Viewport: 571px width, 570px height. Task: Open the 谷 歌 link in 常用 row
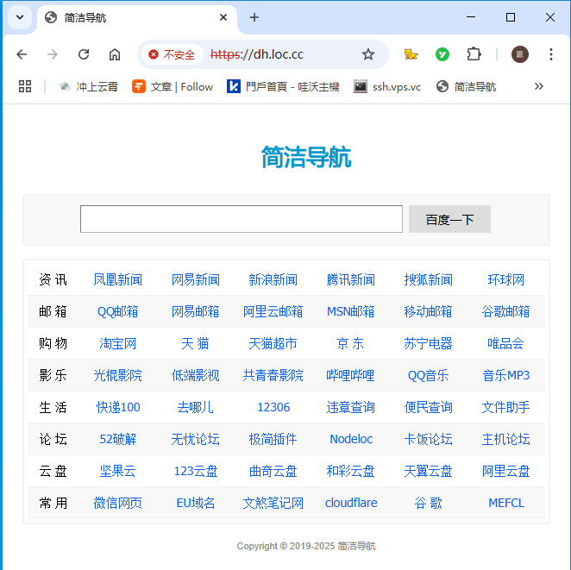(428, 503)
